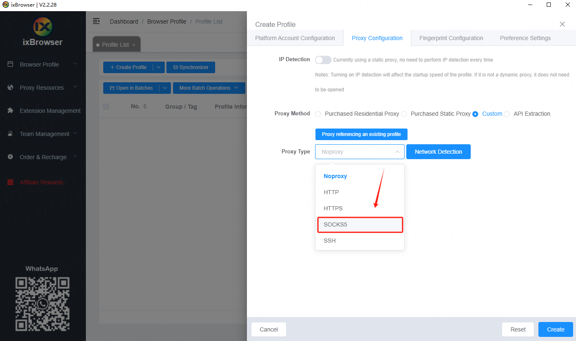This screenshot has height=341, width=576.
Task: Close the Create Profile panel X
Action: coord(562,24)
